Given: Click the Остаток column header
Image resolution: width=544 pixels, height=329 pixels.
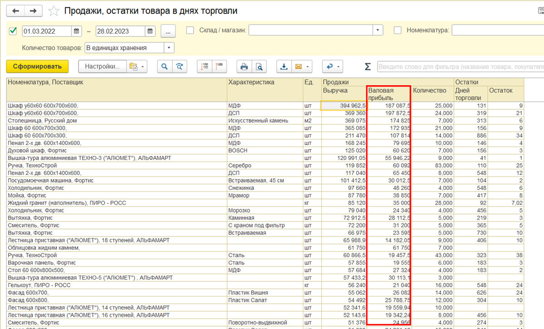Looking at the screenshot, I should click(x=505, y=94).
